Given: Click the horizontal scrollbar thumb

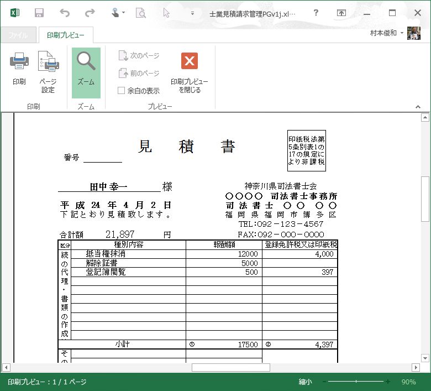Looking at the screenshot, I should (x=231, y=367).
